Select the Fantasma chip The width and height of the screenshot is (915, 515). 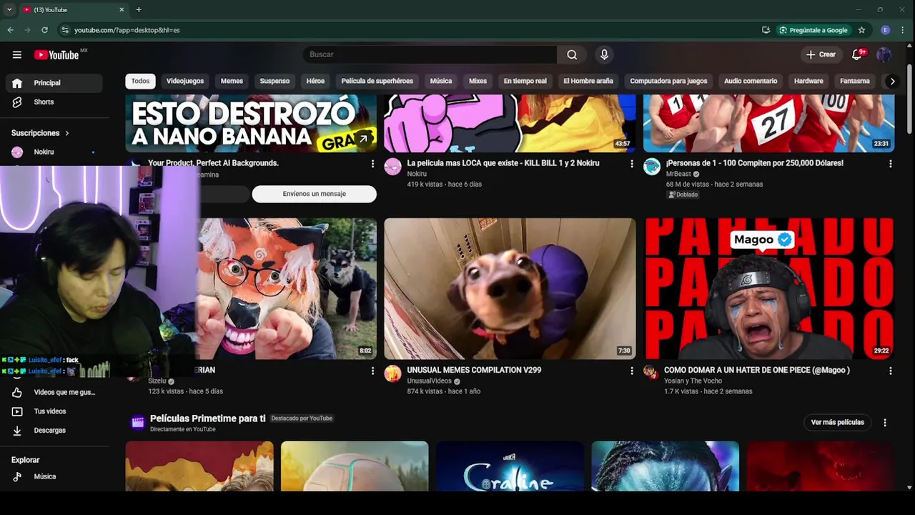click(855, 81)
